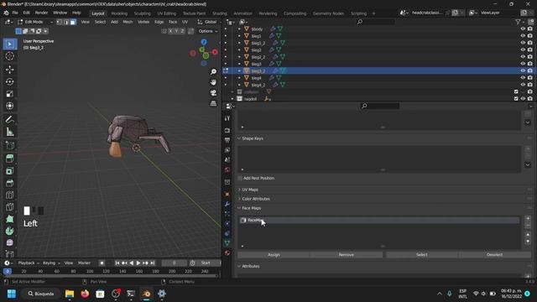Open the Vertex menu in viewport header

(x=143, y=22)
